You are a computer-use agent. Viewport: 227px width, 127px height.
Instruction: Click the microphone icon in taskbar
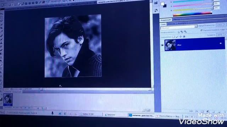click(52, 113)
